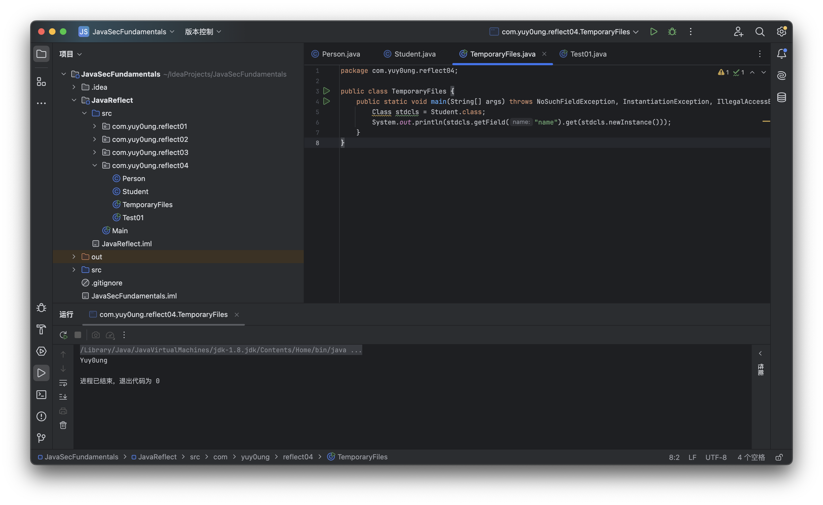This screenshot has height=505, width=823.
Task: Toggle the read-only lock in the status bar
Action: [779, 457]
